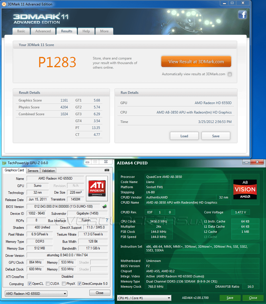Click the Bandwidth 17.1 GB/s field
This screenshot has width=266, height=304.
click(x=93, y=248)
